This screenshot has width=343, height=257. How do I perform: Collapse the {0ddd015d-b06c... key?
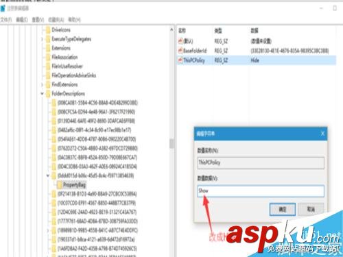pyautogui.click(x=48, y=175)
